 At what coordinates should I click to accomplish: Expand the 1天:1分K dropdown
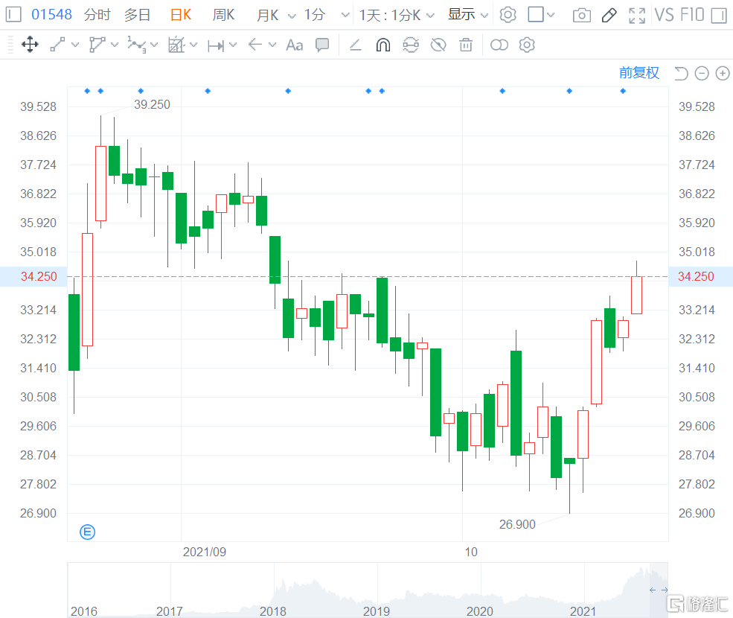(x=397, y=15)
